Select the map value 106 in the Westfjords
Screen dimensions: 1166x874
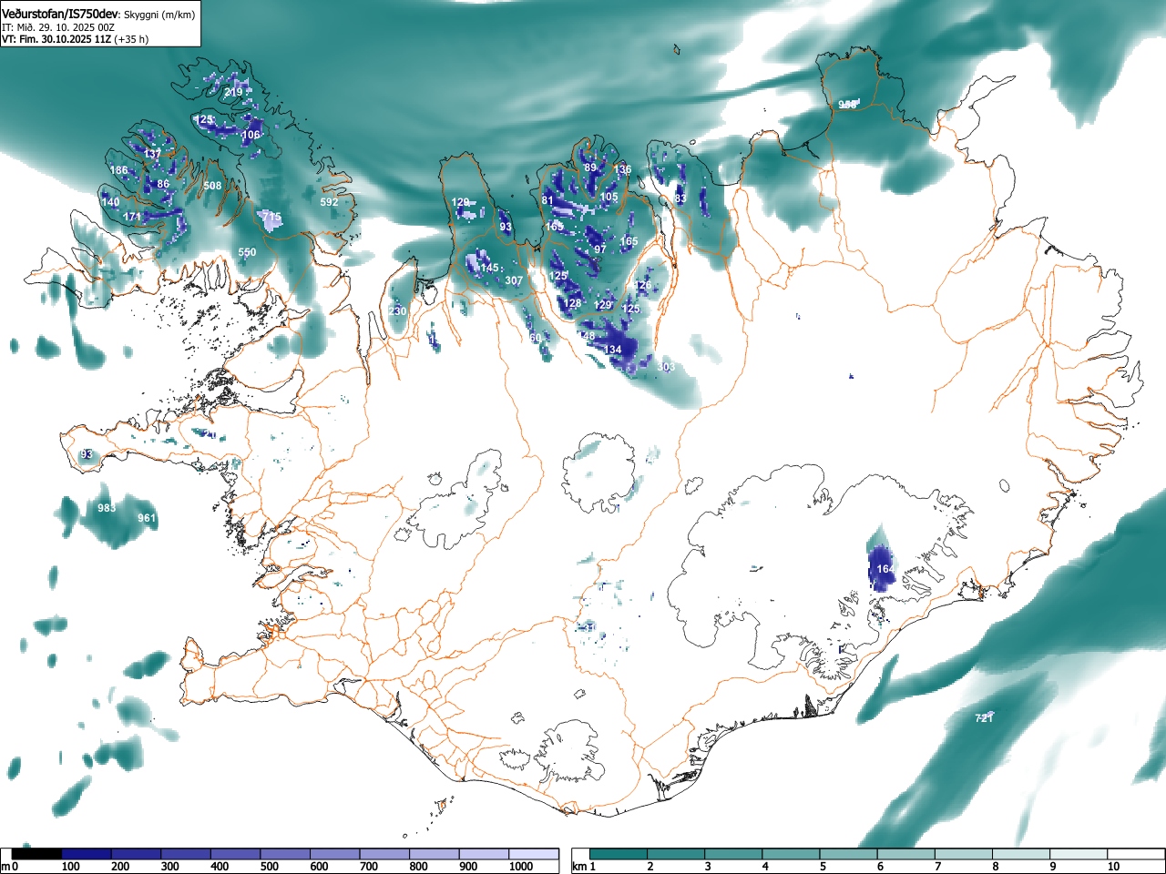[x=251, y=135]
